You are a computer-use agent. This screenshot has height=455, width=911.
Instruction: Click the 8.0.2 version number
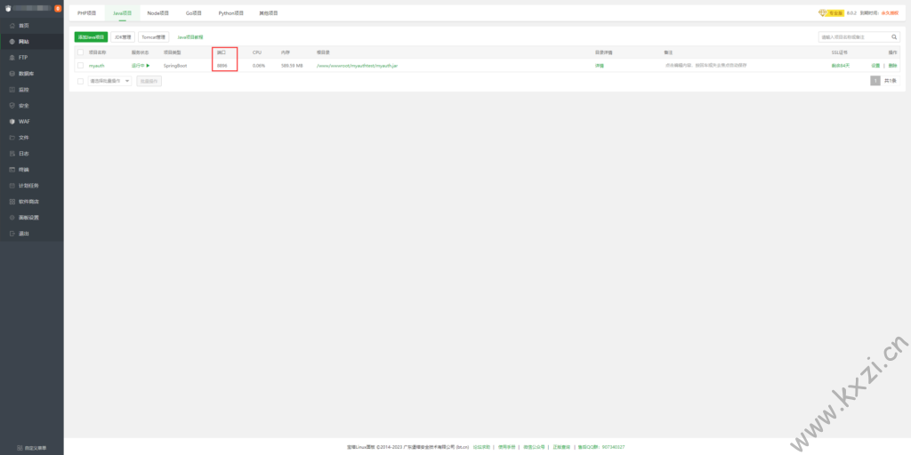coord(851,12)
